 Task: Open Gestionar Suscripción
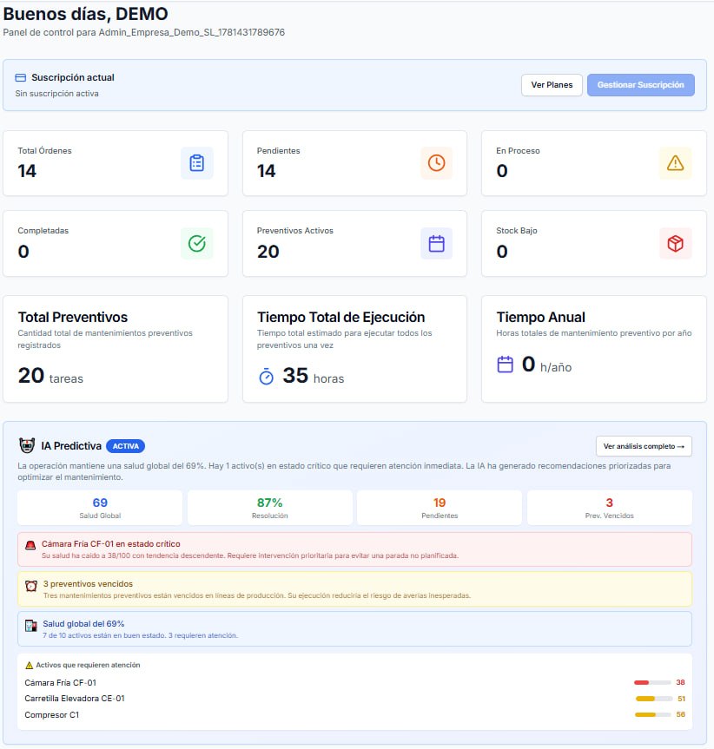pos(640,85)
